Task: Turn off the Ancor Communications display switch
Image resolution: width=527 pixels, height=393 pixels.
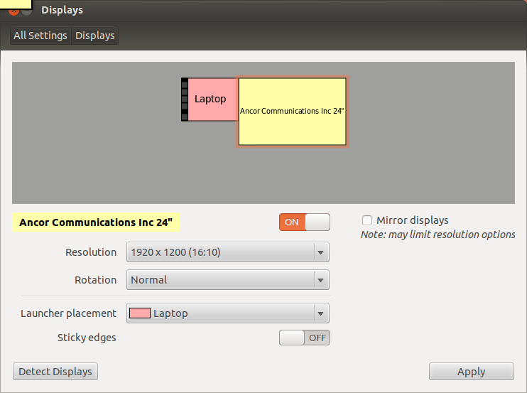Action: 304,222
